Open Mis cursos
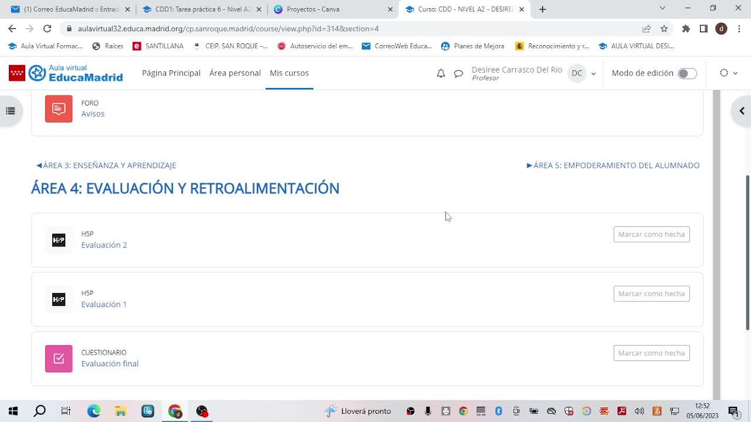751x422 pixels. click(289, 73)
